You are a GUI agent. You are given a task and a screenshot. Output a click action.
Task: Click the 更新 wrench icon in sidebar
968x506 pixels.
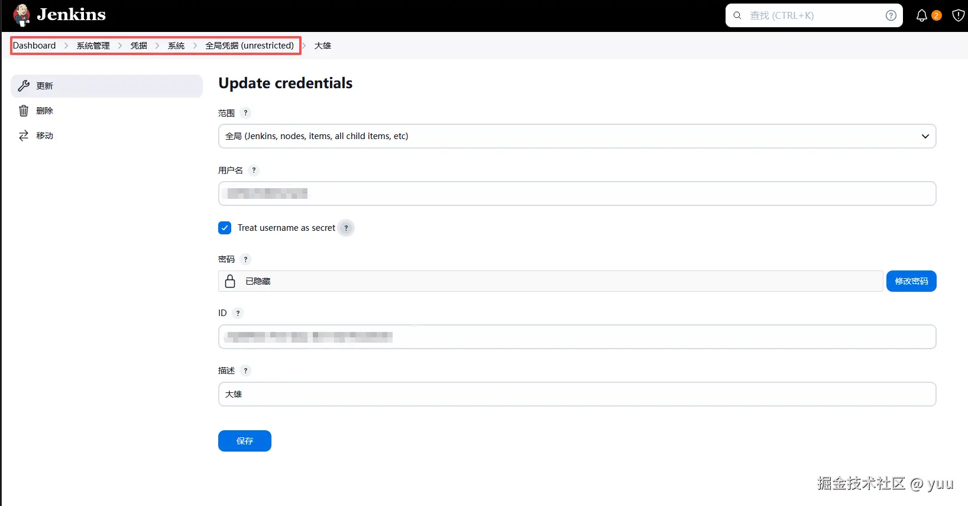pos(23,85)
